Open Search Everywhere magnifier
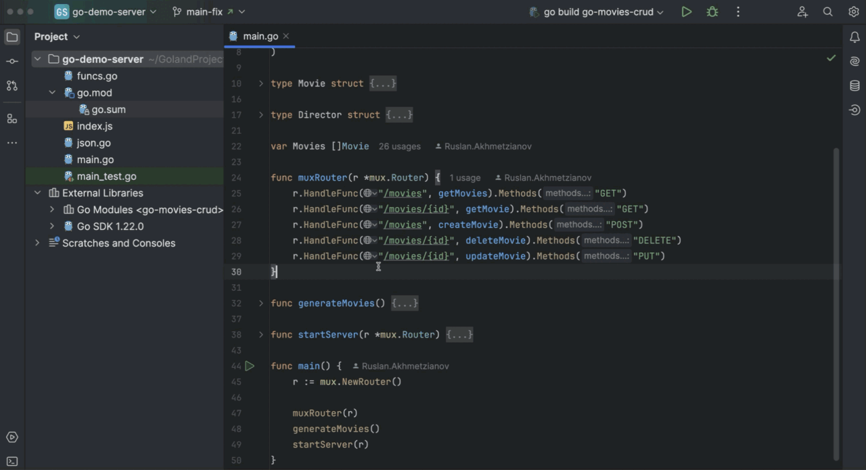This screenshot has height=470, width=866. 828,12
